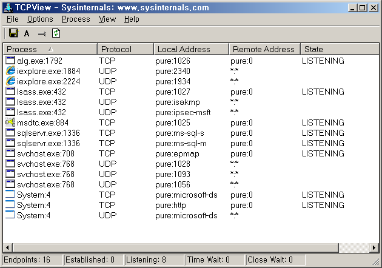Select the svchost.exe:708 process name

tap(45, 153)
